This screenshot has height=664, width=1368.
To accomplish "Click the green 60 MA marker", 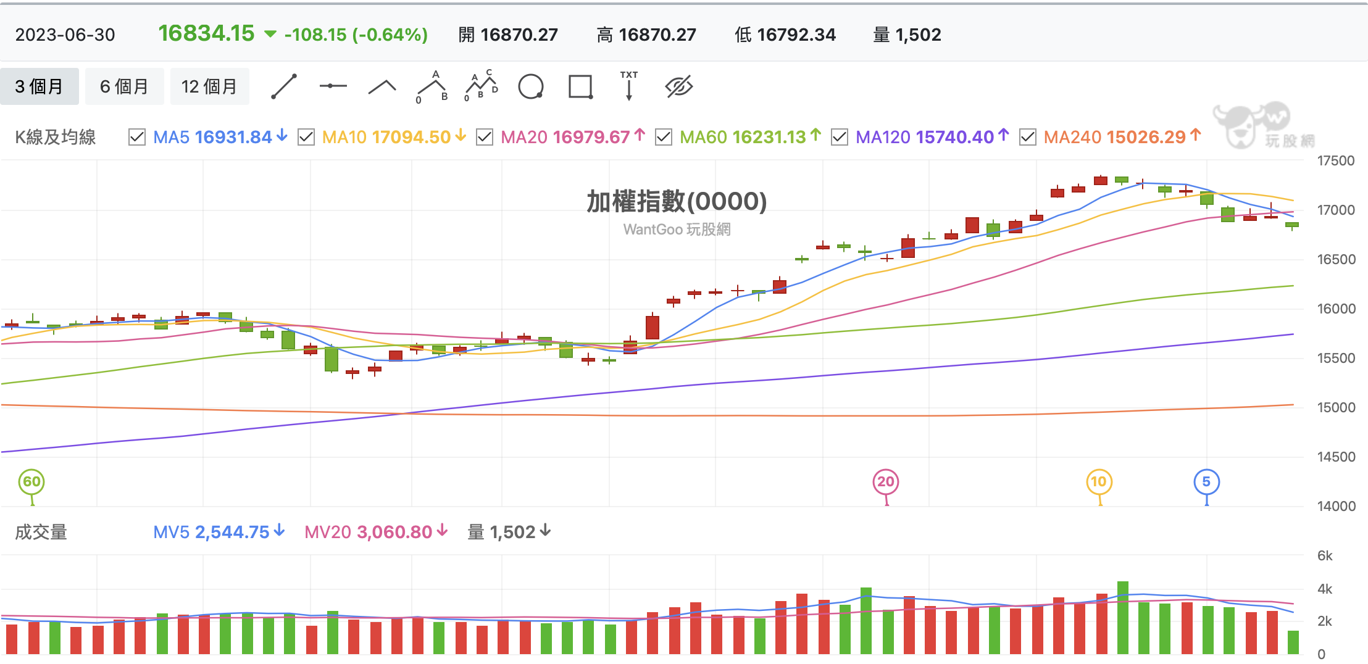I will 31,482.
